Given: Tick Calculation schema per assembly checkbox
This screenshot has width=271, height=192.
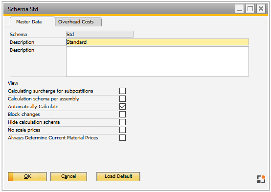Looking at the screenshot, I should pyautogui.click(x=122, y=98).
